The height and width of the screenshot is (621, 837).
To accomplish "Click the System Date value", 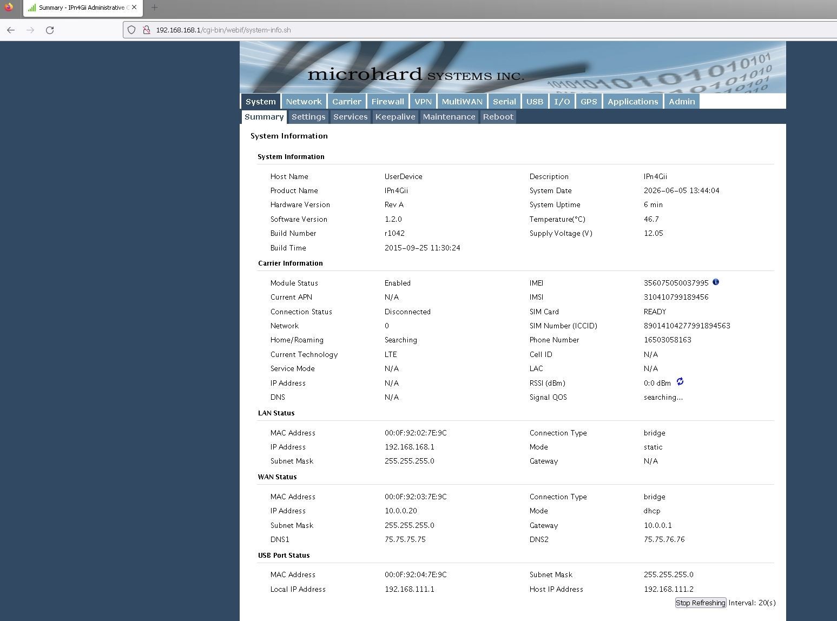I will [x=682, y=190].
